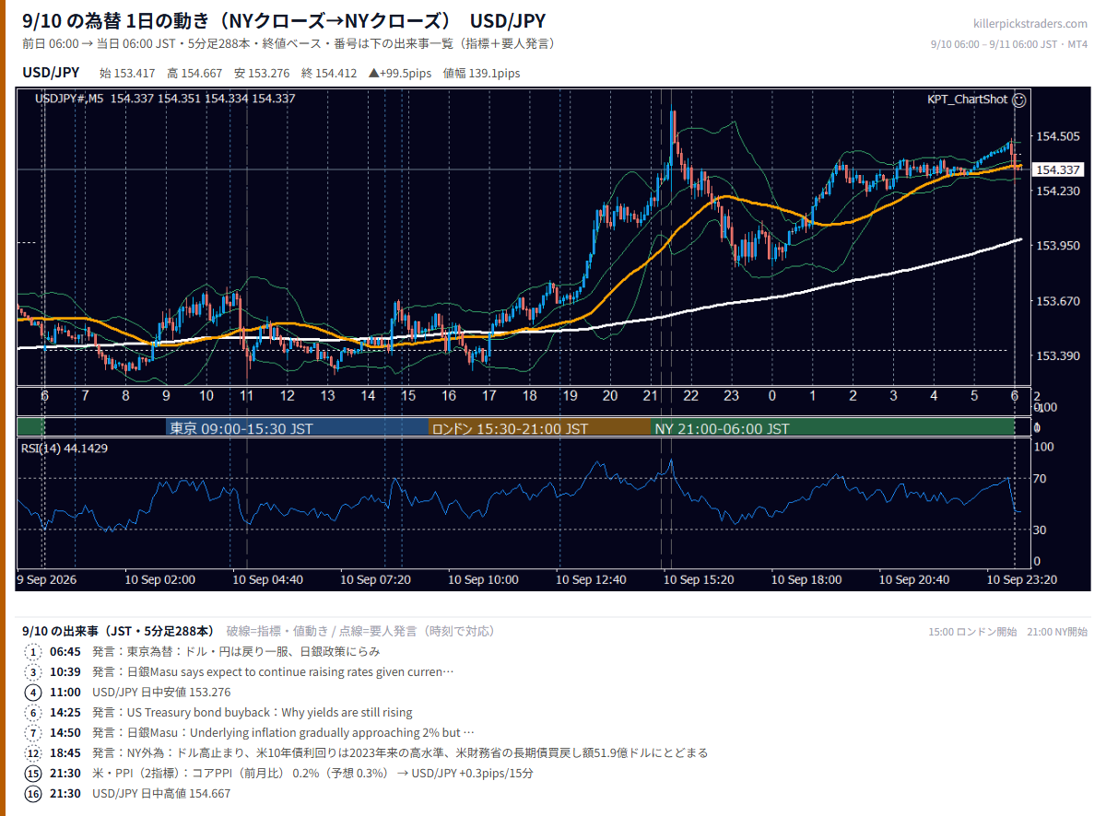The image size is (1106, 816).
Task: Click the smiley face icon beside KPT_ChartShot
Action: [1019, 99]
